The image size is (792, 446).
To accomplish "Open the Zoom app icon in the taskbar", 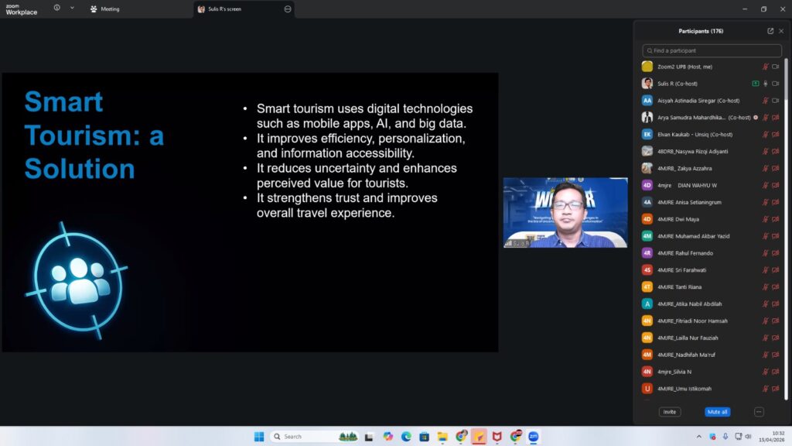I will tap(533, 437).
